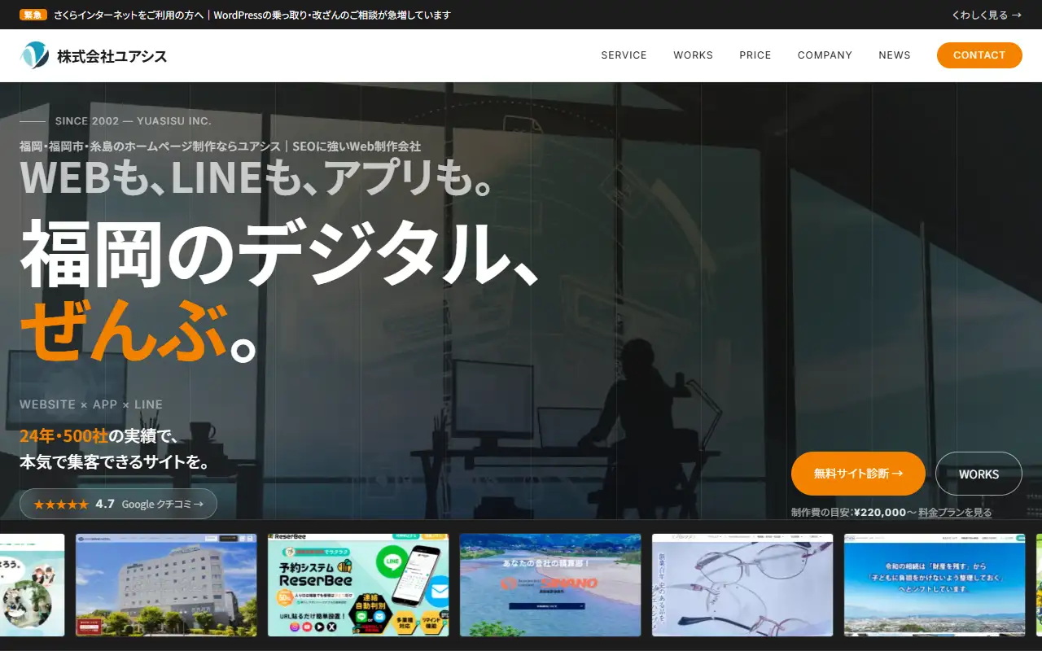
Task: Click the 本気で集客できるサイトを text
Action: (x=115, y=463)
